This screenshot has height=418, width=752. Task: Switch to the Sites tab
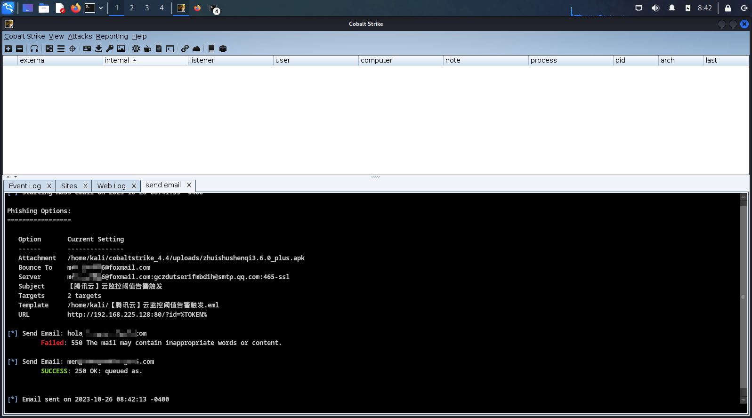(69, 186)
